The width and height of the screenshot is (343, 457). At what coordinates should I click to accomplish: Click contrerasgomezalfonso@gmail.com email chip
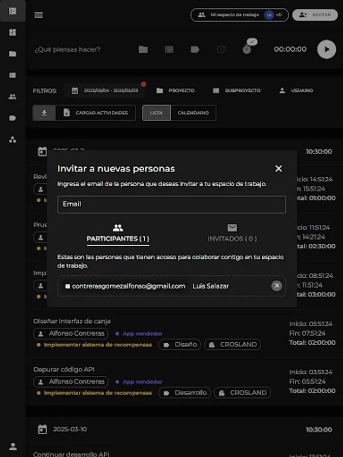point(125,286)
